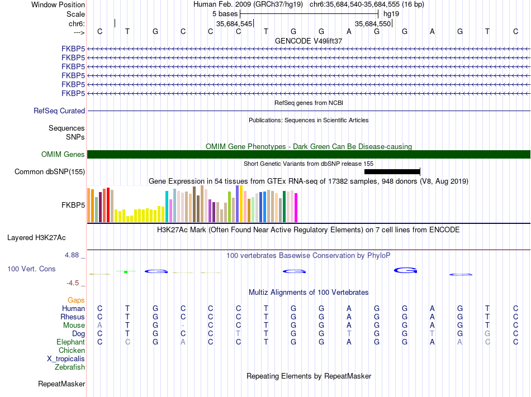
Task: Click the 35,684,545 position marker
Action: coord(234,23)
